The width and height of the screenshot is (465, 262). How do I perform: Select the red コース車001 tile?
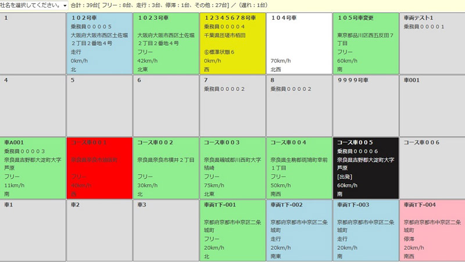(x=99, y=168)
